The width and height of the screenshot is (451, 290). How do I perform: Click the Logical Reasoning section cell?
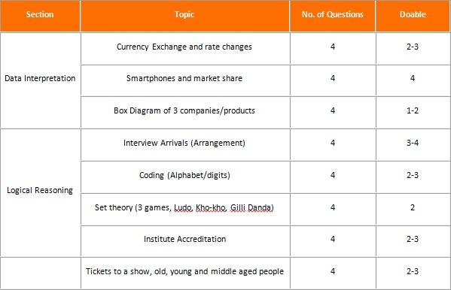(x=40, y=192)
